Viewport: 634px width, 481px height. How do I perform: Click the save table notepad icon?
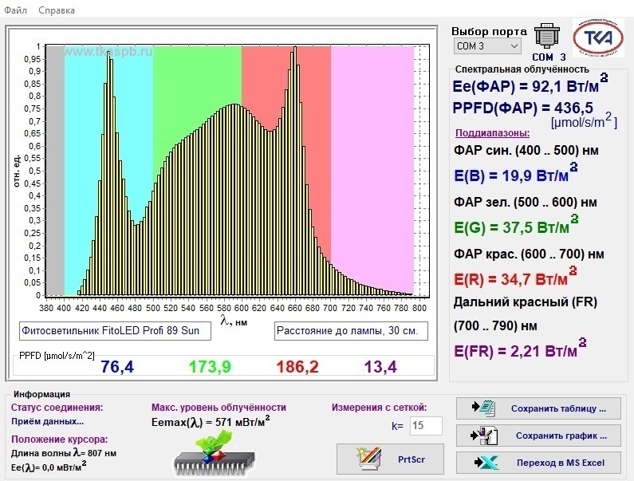click(483, 408)
